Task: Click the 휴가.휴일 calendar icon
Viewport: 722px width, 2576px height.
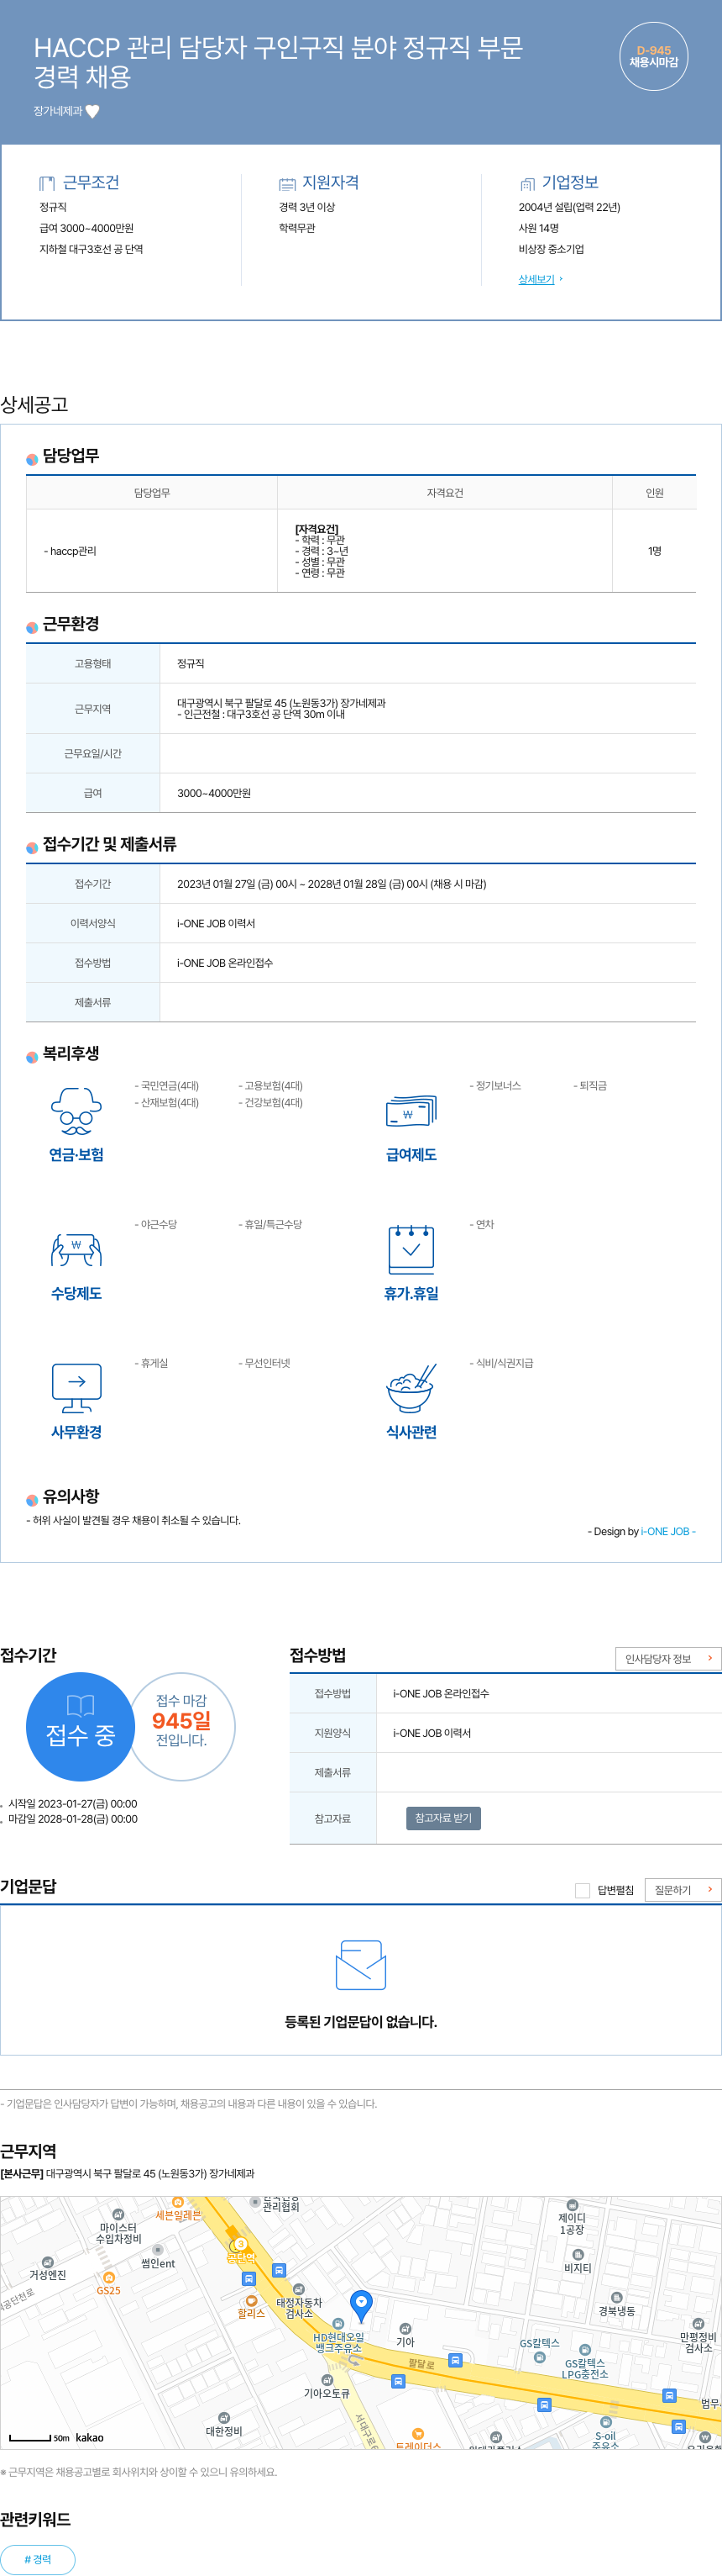Action: [x=411, y=1248]
